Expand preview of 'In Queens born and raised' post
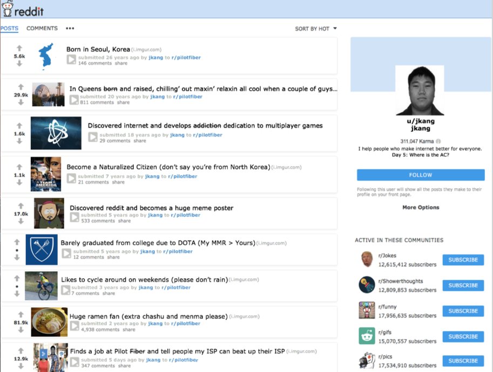This screenshot has width=493, height=372. tap(74, 100)
